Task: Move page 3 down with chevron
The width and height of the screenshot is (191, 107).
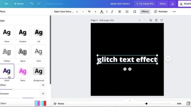Action: click(145, 20)
